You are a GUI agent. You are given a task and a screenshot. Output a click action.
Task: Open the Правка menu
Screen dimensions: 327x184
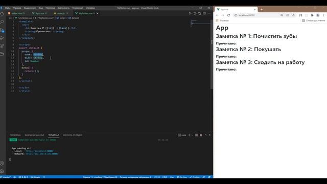click(x=17, y=8)
